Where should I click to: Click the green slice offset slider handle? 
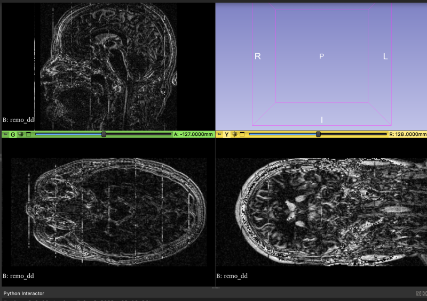click(x=104, y=134)
